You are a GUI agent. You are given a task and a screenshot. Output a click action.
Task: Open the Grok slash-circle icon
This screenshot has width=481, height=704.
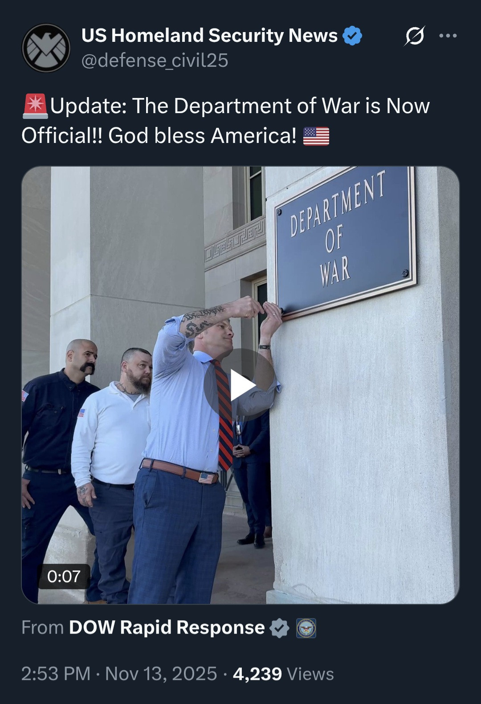414,36
